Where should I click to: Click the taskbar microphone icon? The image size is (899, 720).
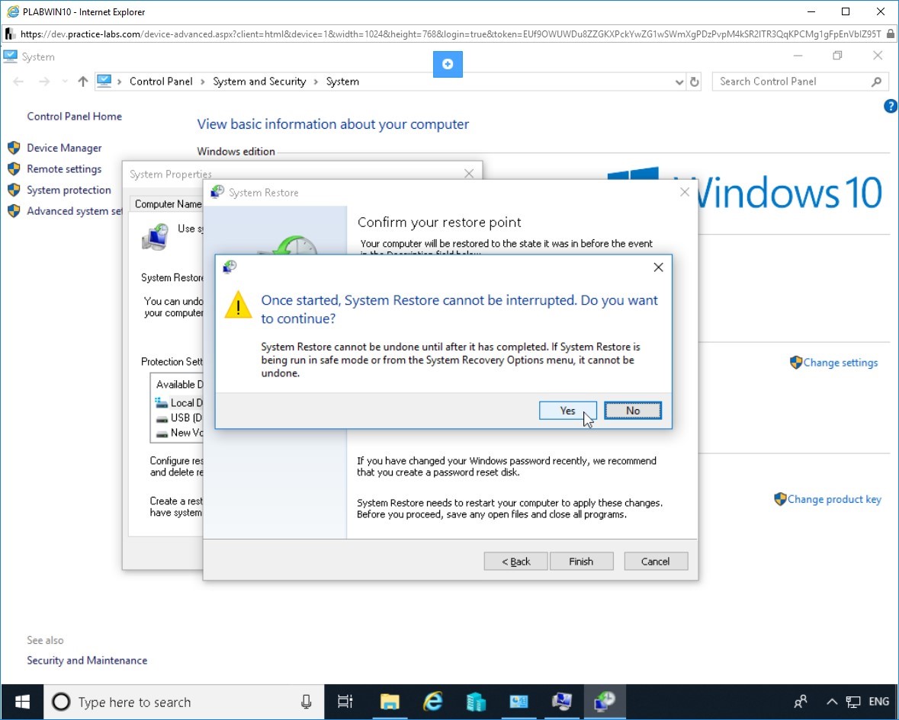click(307, 702)
